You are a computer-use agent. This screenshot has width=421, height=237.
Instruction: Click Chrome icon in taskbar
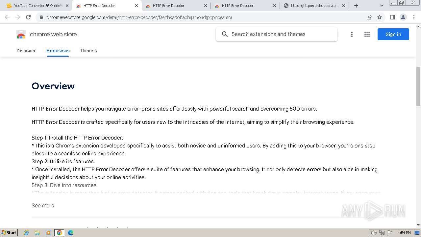[59, 233]
